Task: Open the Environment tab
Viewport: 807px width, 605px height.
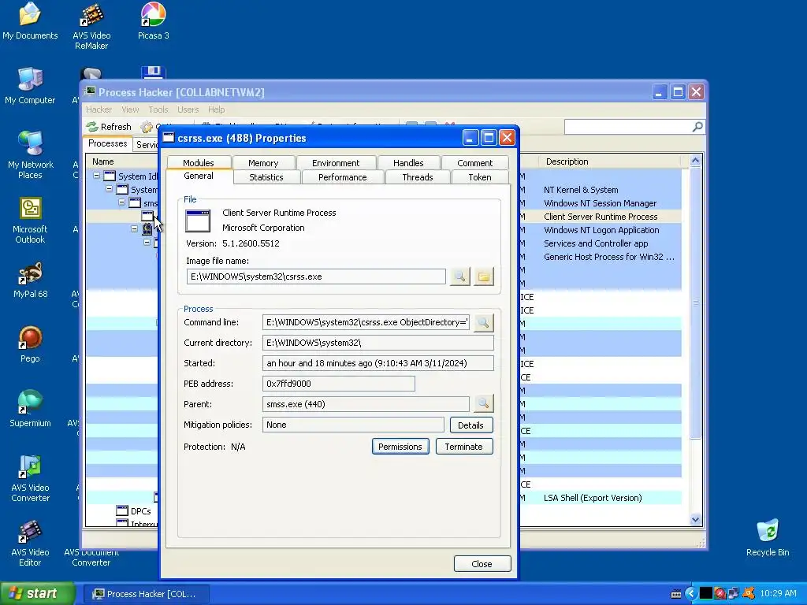Action: point(336,162)
